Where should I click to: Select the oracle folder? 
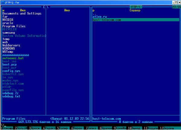(8, 23)
